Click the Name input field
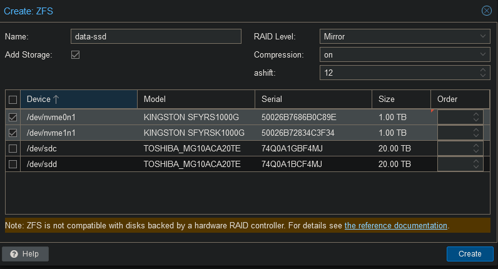 click(x=156, y=37)
